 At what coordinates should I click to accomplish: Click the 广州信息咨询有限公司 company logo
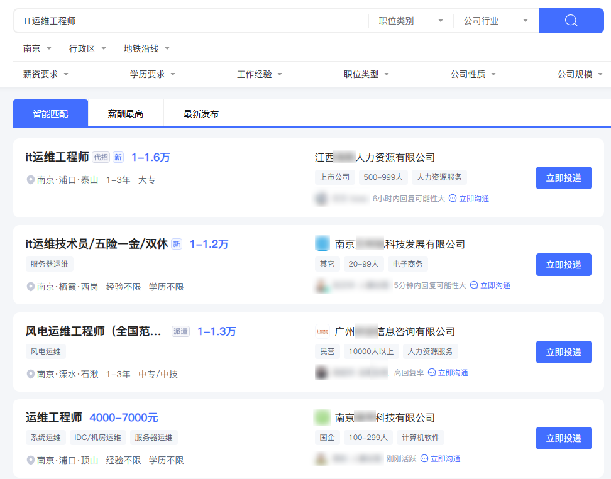coord(322,331)
